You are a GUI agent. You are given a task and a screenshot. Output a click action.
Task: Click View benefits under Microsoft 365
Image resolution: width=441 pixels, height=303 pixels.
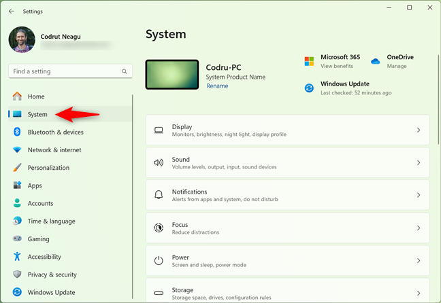coord(337,66)
